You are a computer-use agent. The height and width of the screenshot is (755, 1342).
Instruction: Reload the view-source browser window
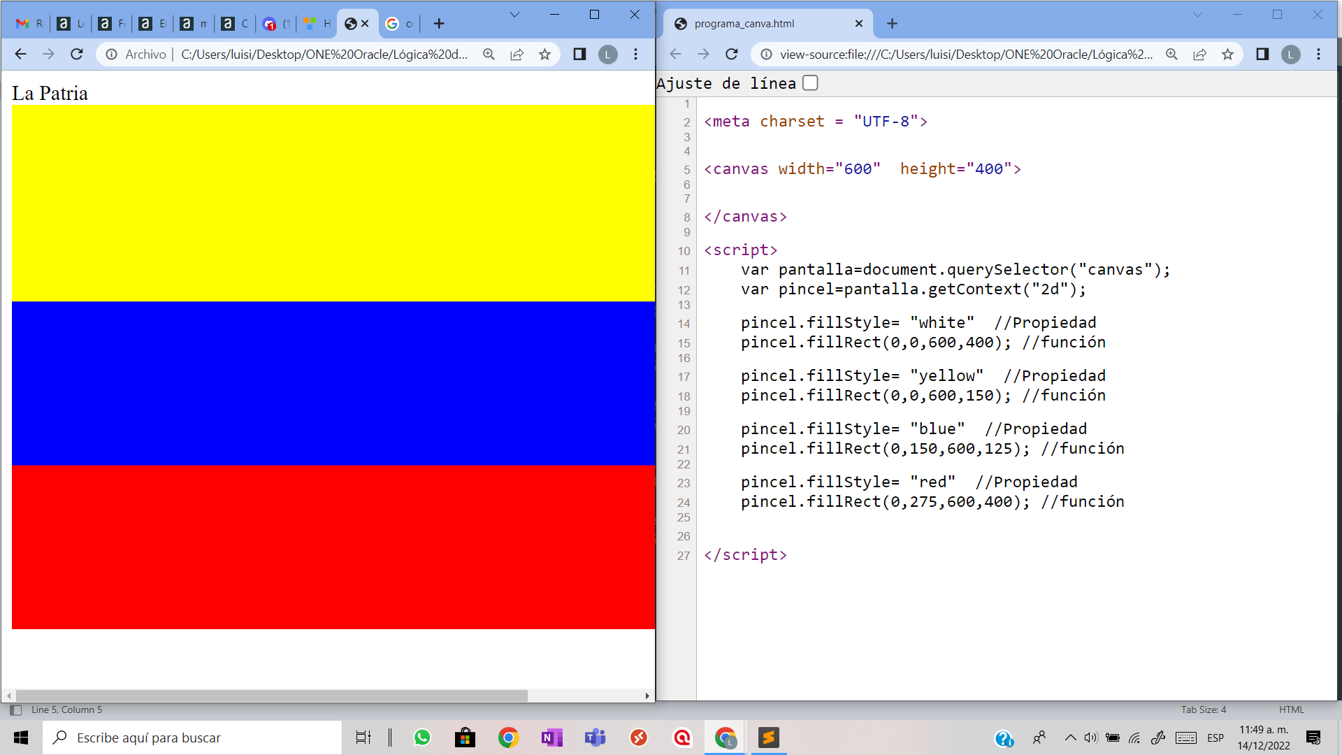tap(732, 54)
